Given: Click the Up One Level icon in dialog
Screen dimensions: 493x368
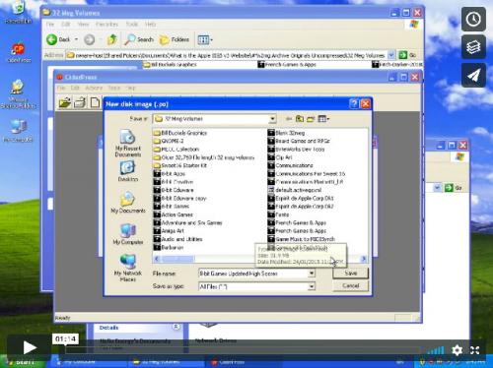Looking at the screenshot, I should [x=300, y=119].
